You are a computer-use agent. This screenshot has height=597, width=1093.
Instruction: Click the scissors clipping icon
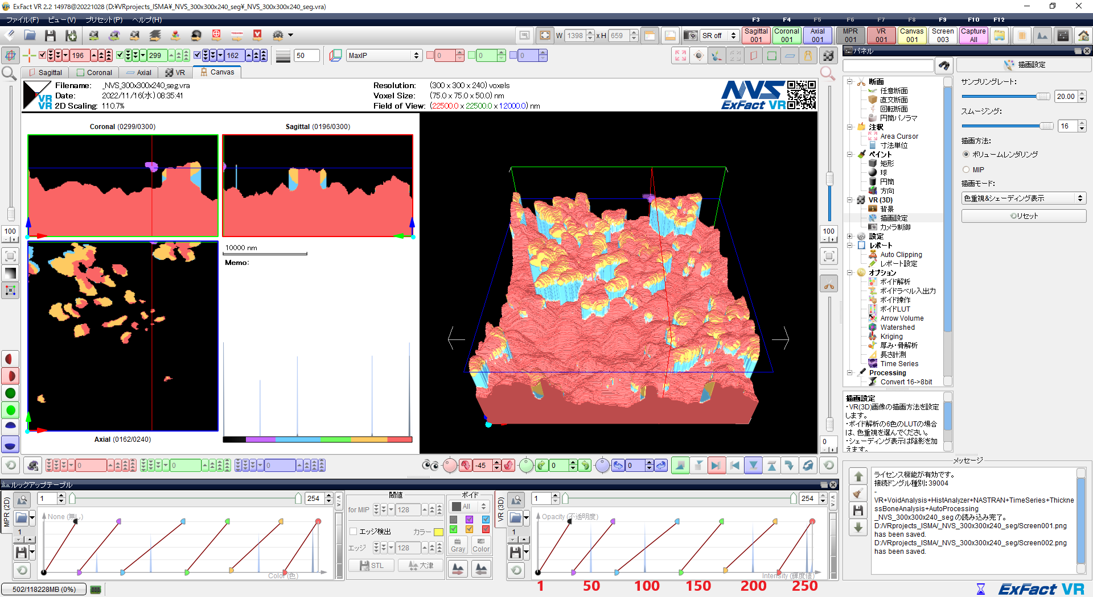(829, 284)
